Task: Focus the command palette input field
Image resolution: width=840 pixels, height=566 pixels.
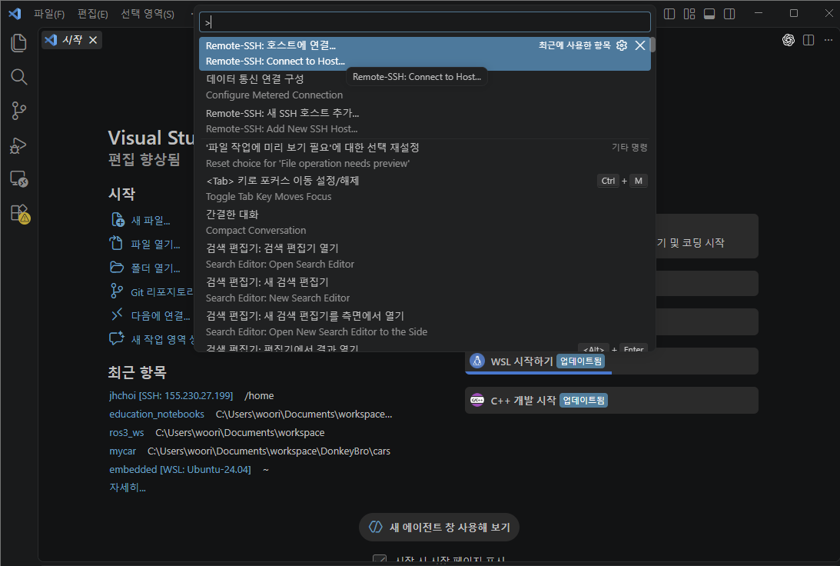Action: pos(425,22)
